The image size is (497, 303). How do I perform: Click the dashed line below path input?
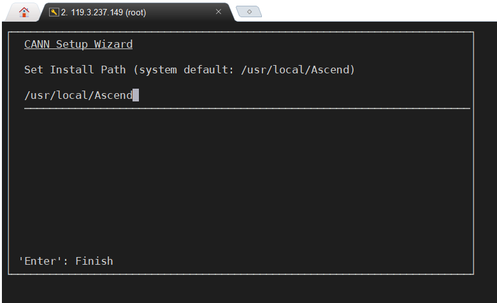point(247,109)
